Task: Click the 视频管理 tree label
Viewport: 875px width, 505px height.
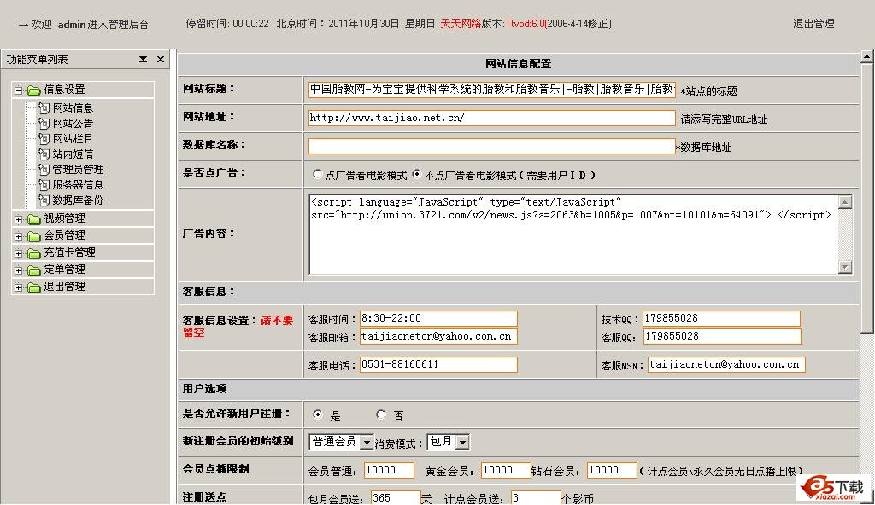Action: pos(65,218)
